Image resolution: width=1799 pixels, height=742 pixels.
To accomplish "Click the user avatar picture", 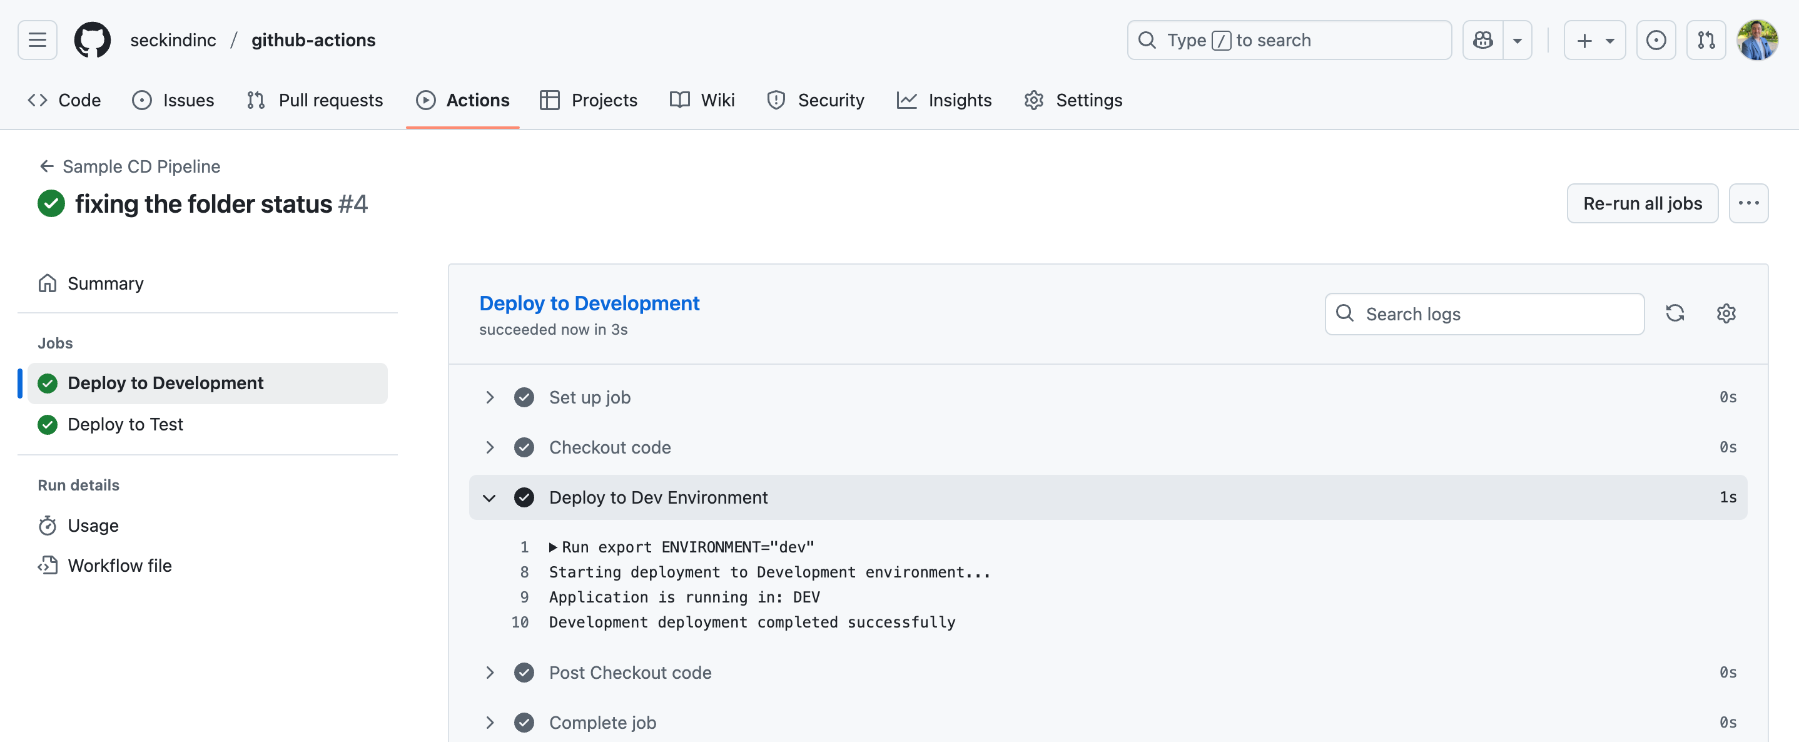I will coord(1757,40).
